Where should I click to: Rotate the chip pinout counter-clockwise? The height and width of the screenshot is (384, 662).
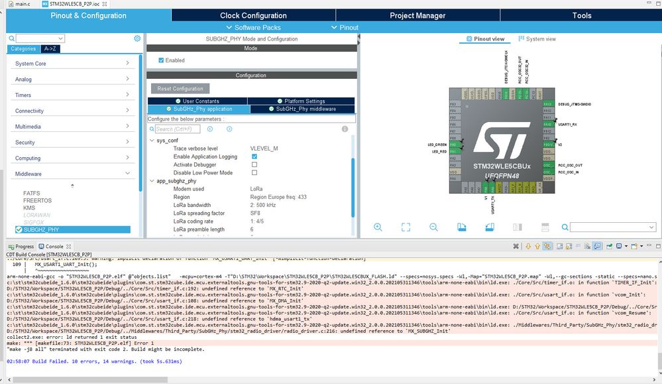490,227
